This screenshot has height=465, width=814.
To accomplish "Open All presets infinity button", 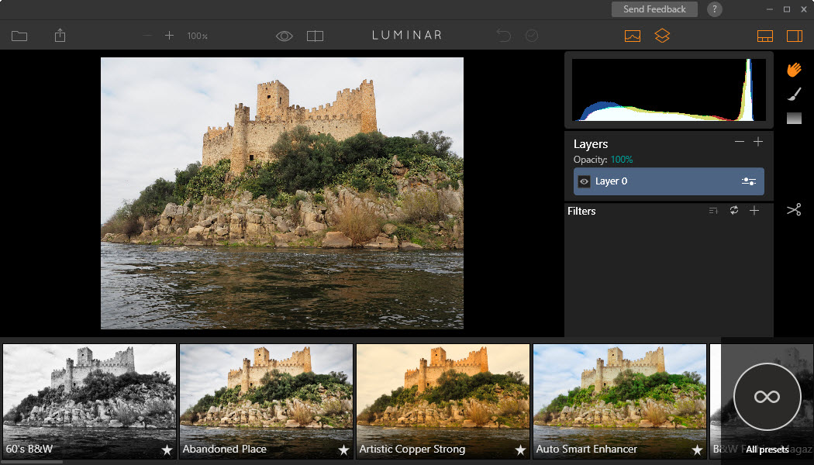I will point(767,397).
